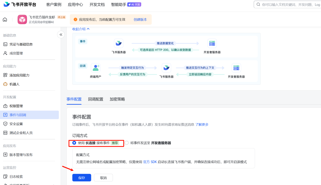The height and width of the screenshot is (185, 321).
Task: Click the orange warning icon in banner
Action: pos(75,19)
